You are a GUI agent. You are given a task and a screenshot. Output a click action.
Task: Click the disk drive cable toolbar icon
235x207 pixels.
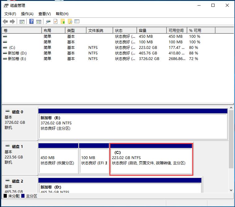point(48,22)
